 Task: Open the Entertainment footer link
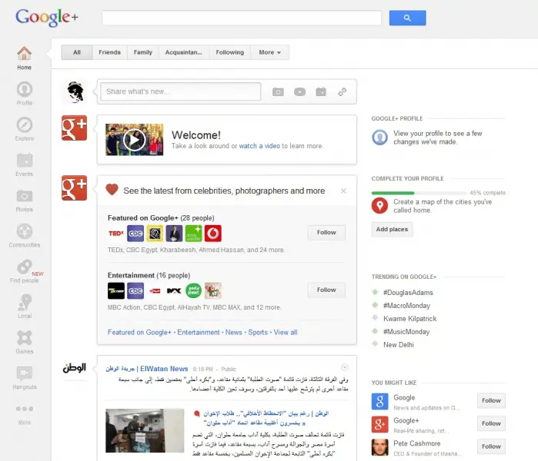coord(199,332)
